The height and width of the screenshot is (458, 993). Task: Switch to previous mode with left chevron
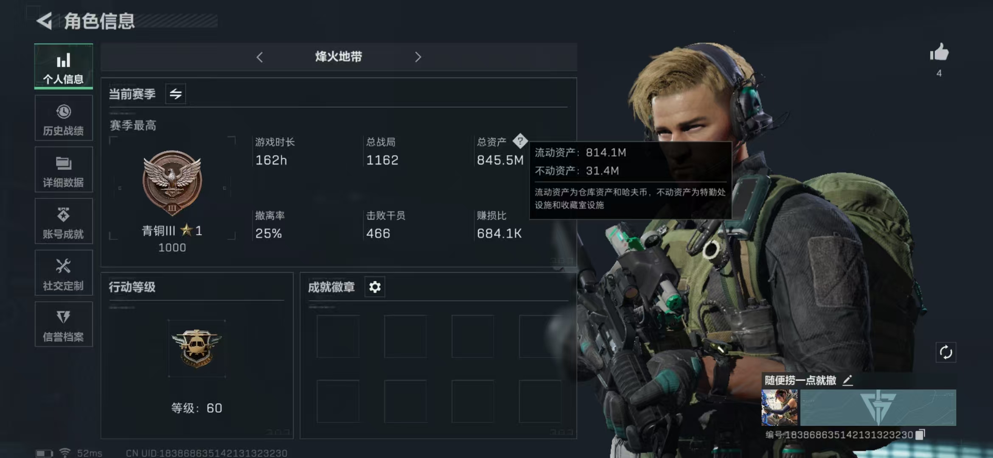[260, 57]
